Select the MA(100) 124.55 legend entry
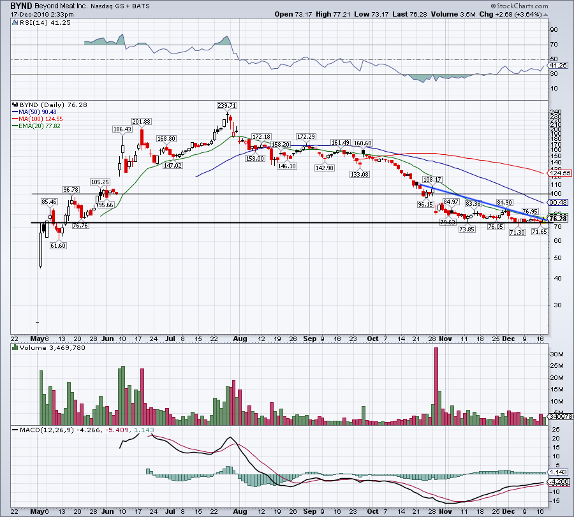Screen dimensions: 574x517 coord(38,119)
